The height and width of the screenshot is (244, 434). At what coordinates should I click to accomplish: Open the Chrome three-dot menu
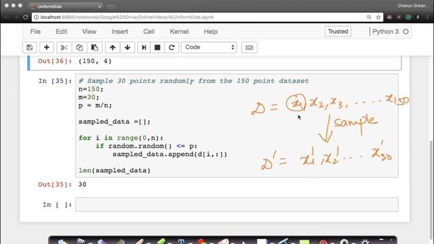click(427, 17)
